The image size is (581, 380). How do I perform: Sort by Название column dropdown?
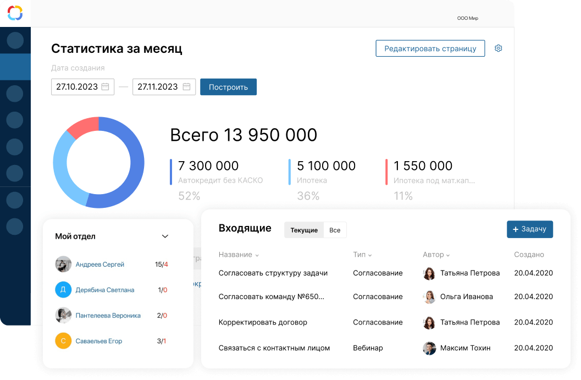(x=239, y=255)
